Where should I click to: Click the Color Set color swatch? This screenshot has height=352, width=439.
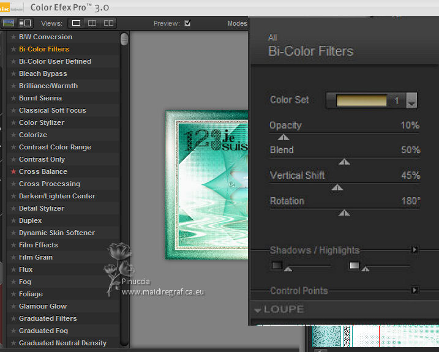pos(361,100)
